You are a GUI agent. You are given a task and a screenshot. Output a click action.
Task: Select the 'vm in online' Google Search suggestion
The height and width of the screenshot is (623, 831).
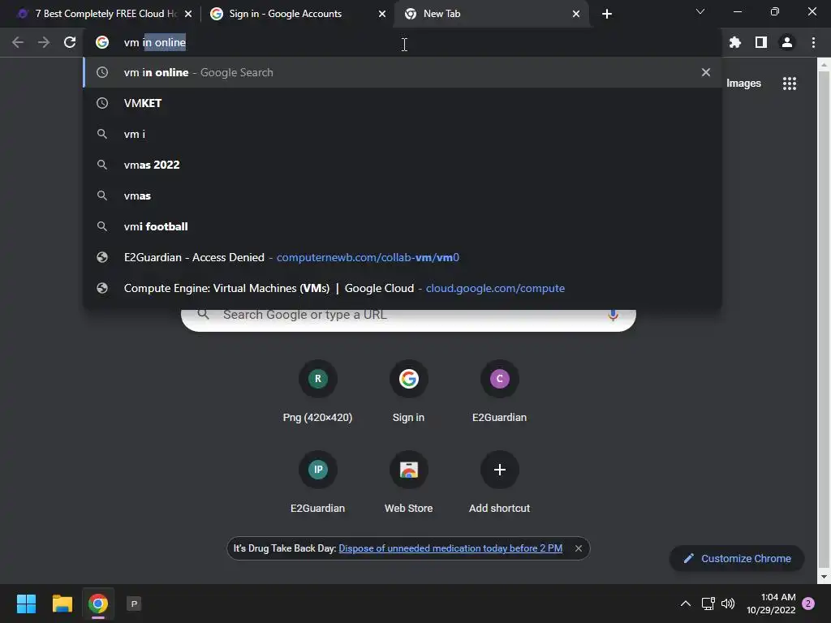tap(403, 72)
